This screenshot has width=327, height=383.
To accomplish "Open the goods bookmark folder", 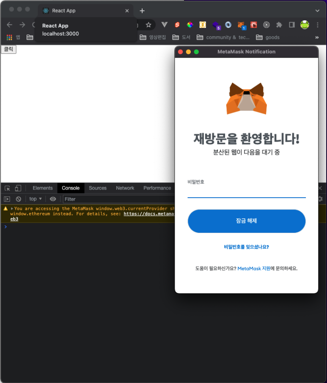I will point(268,37).
